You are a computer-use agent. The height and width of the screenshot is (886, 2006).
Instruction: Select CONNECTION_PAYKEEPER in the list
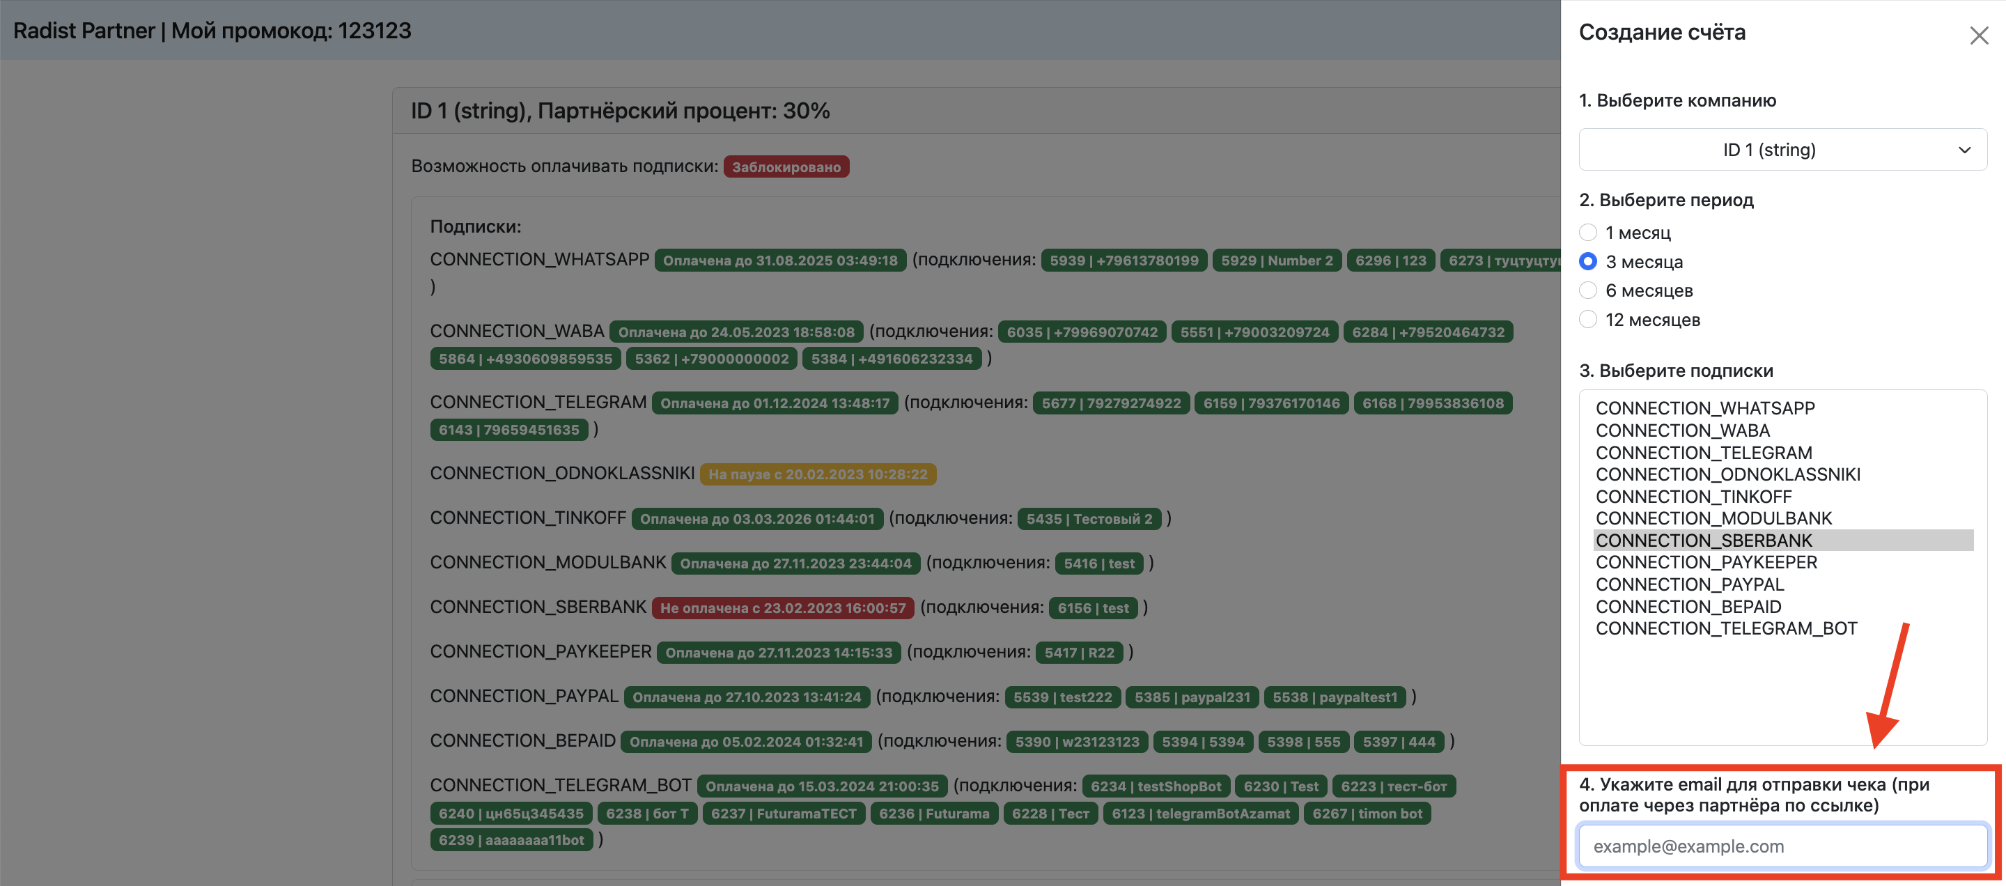(x=1705, y=562)
